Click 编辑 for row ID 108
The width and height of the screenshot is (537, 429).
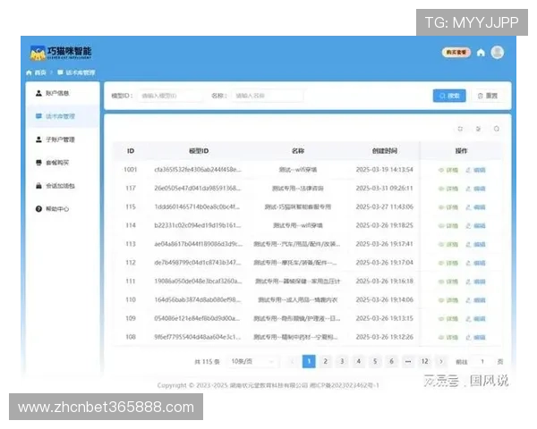tap(476, 337)
